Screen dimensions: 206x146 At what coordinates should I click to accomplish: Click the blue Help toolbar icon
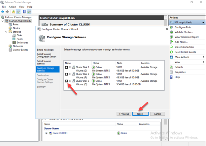24,12
